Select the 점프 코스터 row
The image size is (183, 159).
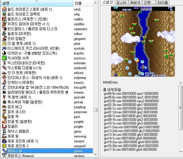click(x=47, y=112)
